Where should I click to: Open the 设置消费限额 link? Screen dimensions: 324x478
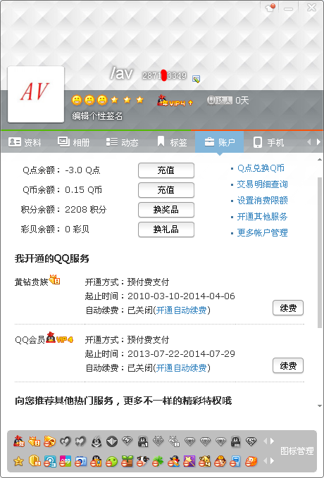pyautogui.click(x=263, y=201)
